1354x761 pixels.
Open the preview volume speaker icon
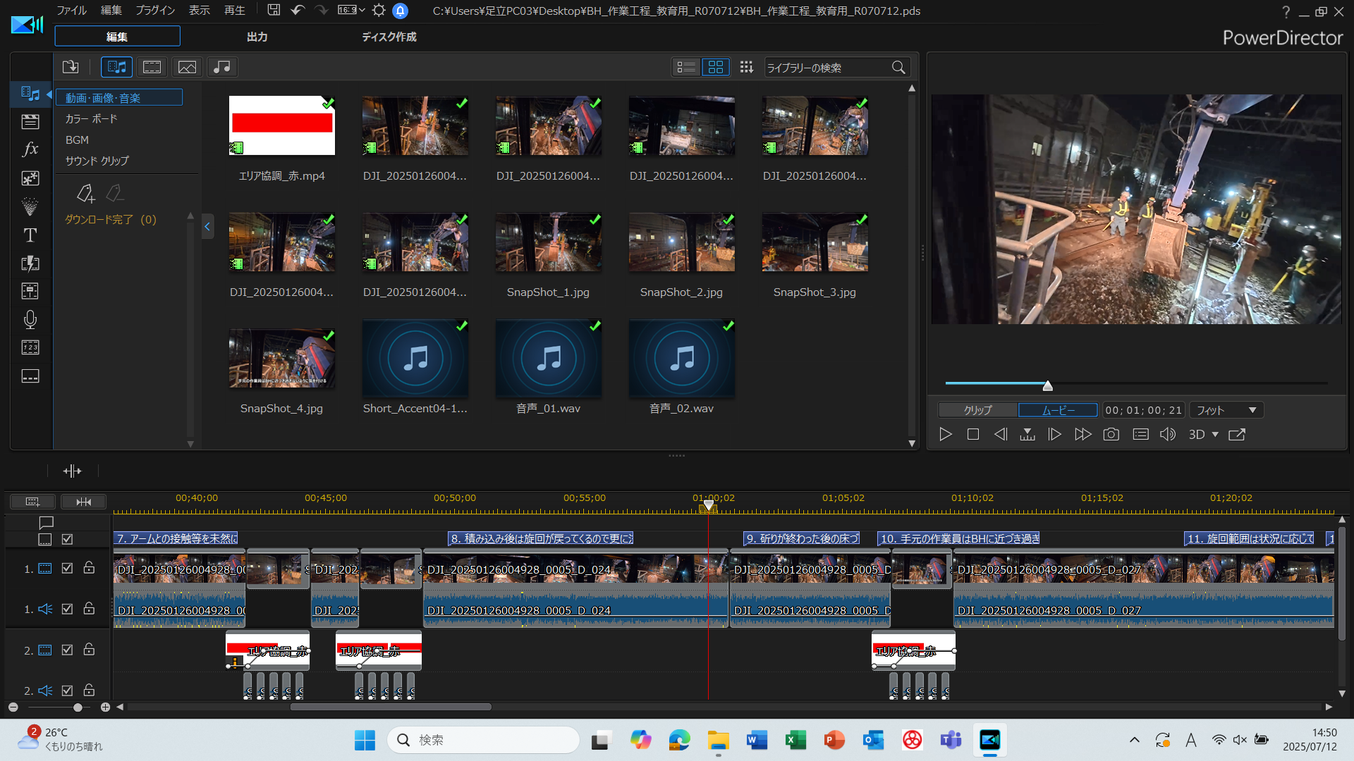click(1167, 435)
